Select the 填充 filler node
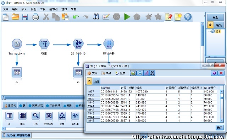 44,44
